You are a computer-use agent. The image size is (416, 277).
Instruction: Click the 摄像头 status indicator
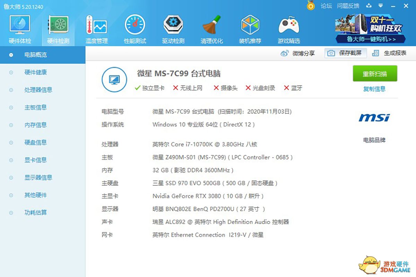tap(226, 88)
